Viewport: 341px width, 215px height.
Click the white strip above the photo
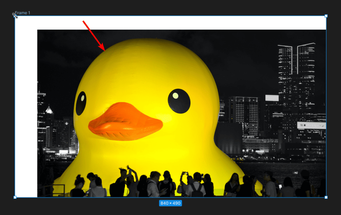point(180,23)
